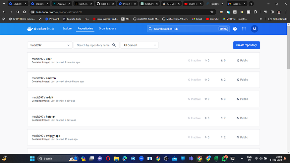Open the Docker Hub logo home link
The width and height of the screenshot is (290, 163).
click(40, 28)
